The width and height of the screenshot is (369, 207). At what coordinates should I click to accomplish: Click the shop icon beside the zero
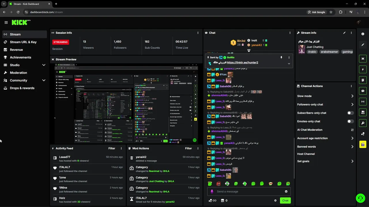coord(222,201)
